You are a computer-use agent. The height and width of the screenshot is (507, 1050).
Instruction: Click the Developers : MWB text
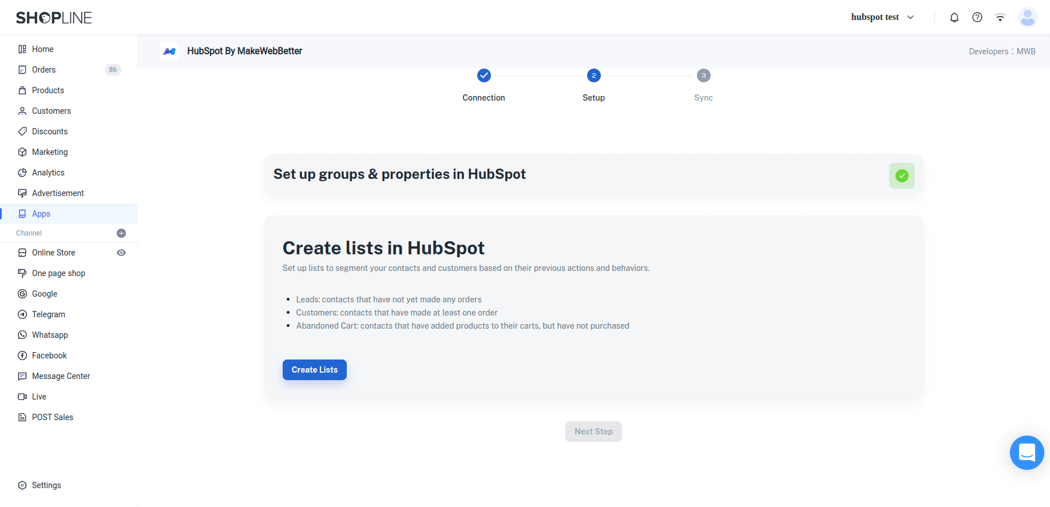click(x=1002, y=51)
